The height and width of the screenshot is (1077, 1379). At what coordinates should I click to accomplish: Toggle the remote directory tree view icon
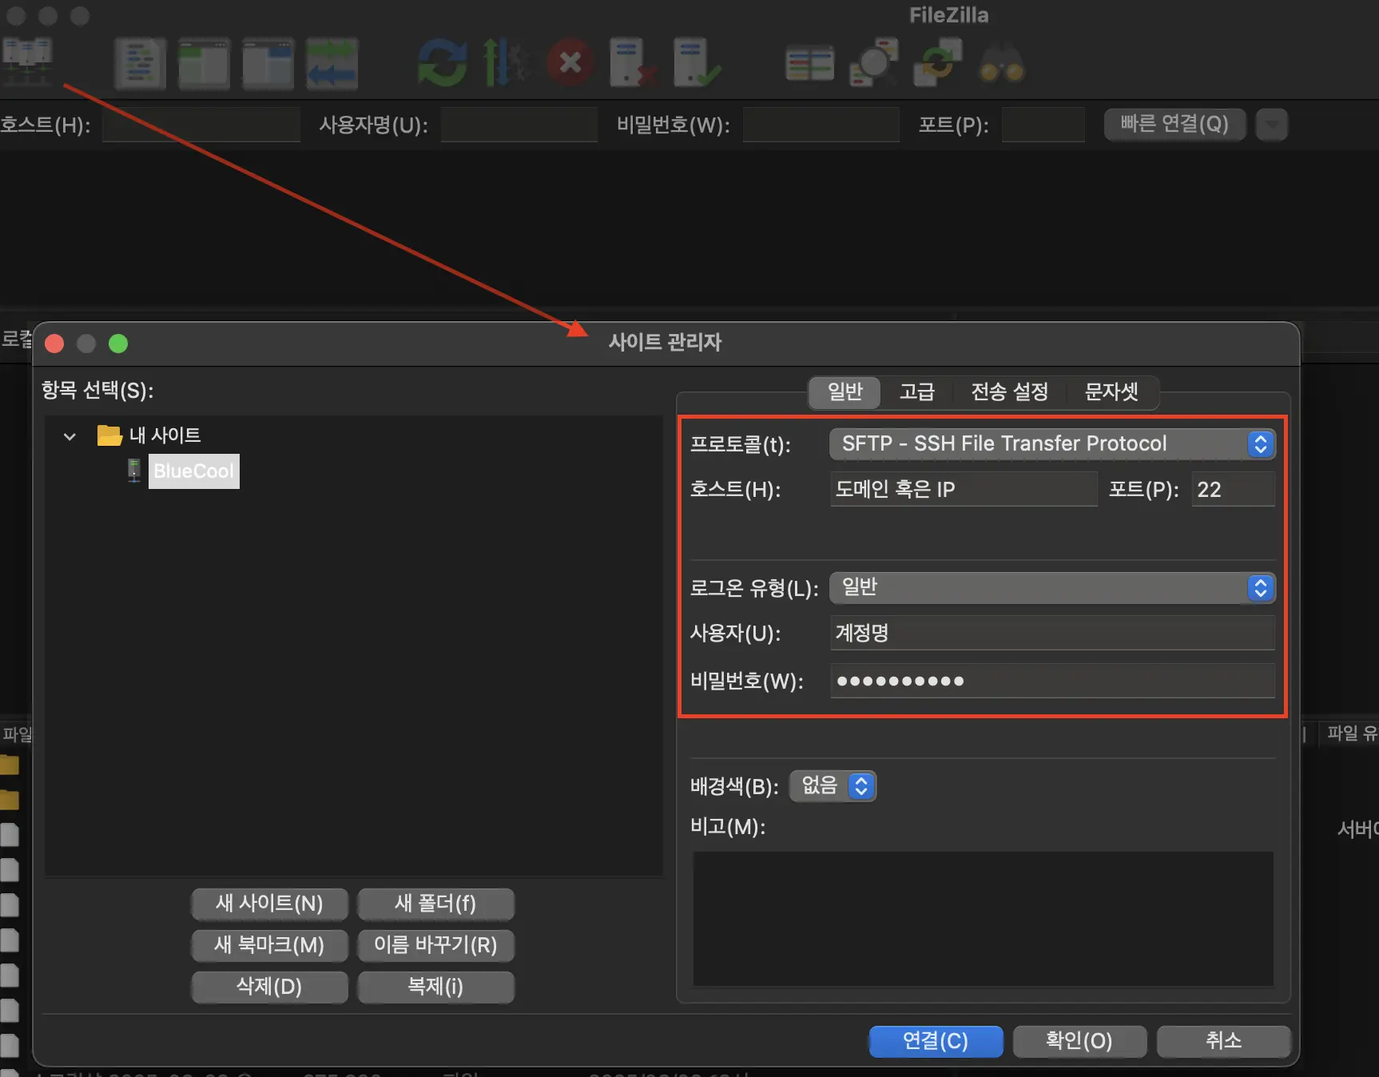pos(268,62)
